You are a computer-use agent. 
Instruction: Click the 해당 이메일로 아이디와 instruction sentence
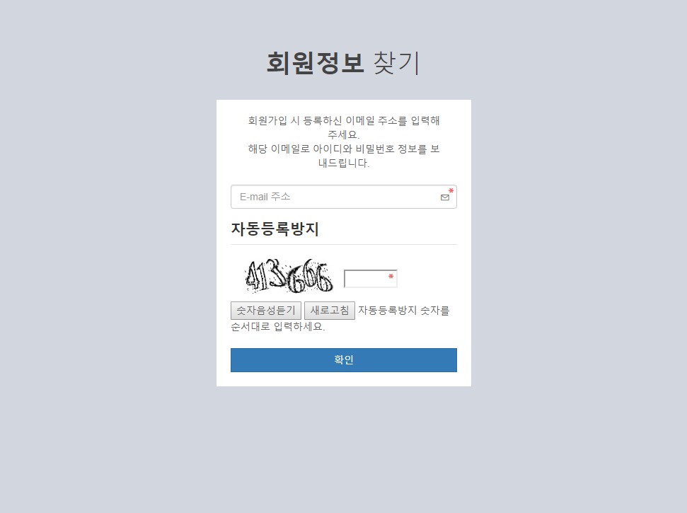pyautogui.click(x=344, y=149)
